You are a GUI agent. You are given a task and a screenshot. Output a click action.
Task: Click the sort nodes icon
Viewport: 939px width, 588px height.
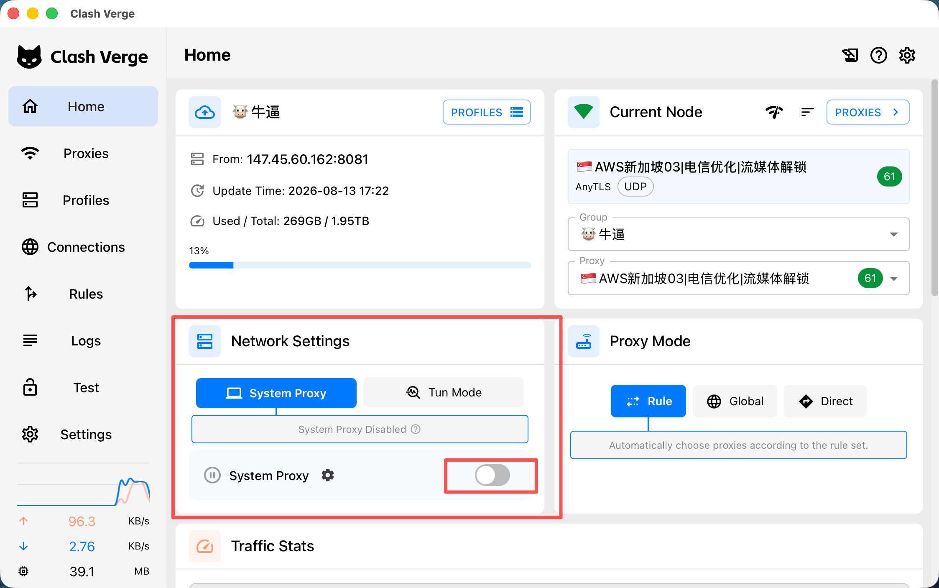tap(807, 112)
